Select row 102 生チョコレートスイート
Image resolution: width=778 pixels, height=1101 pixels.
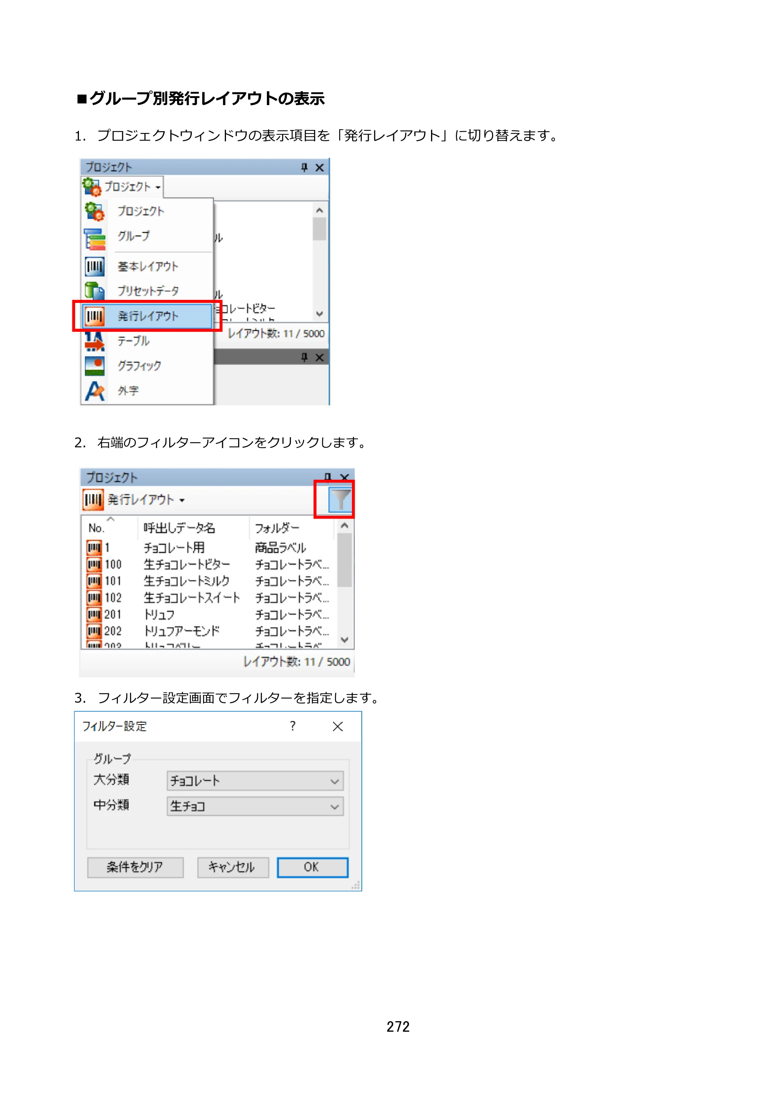[x=209, y=598]
